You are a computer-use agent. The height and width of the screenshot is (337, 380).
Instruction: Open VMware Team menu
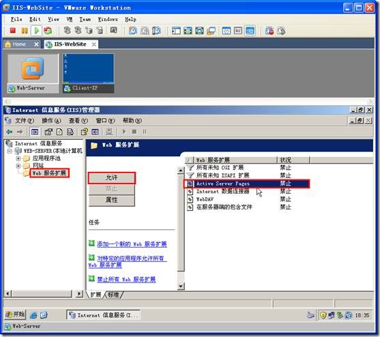pos(85,19)
